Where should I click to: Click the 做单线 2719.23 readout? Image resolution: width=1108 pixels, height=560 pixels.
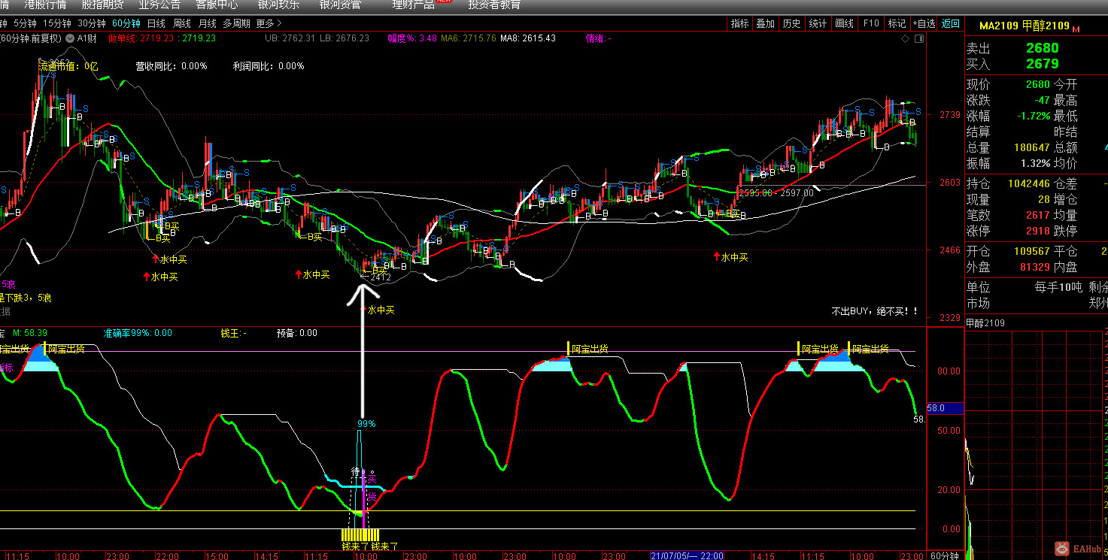[x=142, y=38]
